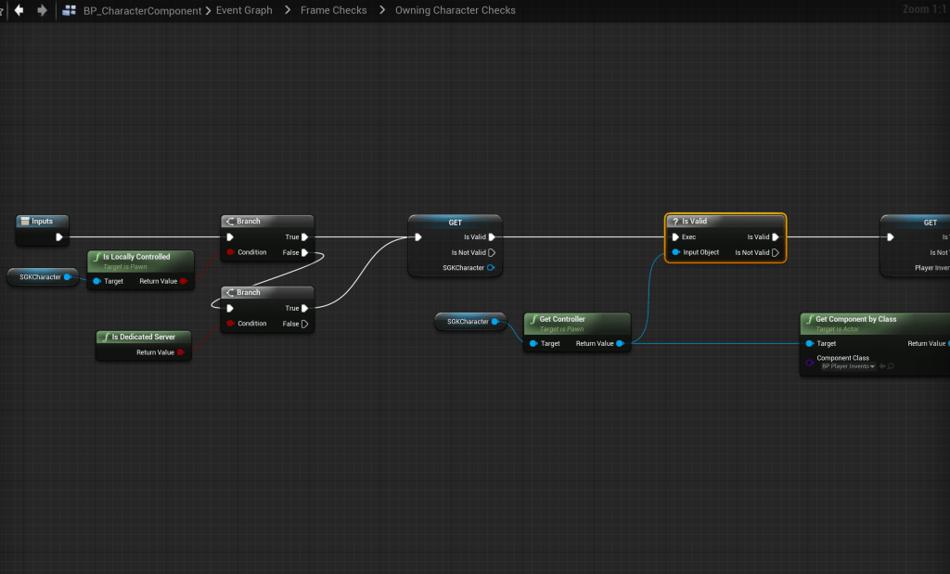Click the browse magnifier icon for Component Class
950x574 pixels.
[891, 366]
